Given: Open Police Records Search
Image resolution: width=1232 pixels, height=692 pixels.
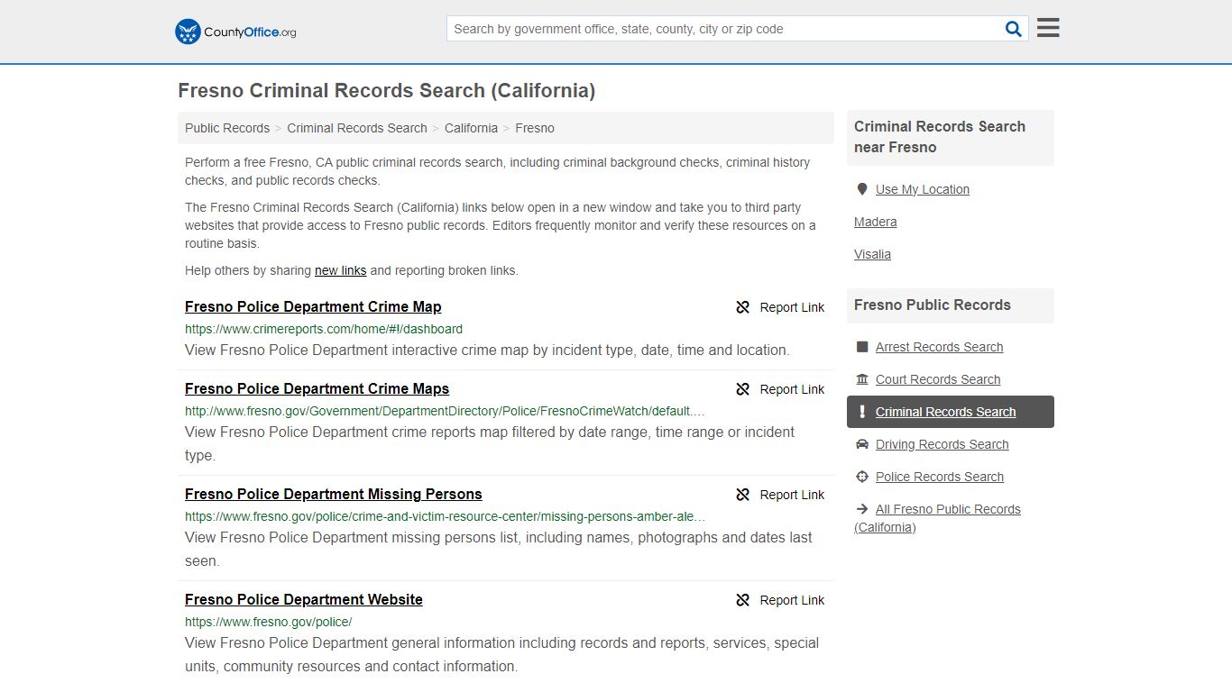Looking at the screenshot, I should click(940, 477).
